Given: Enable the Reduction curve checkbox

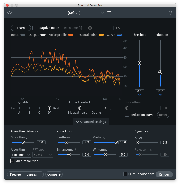Looking at the screenshot, I should [127, 115].
